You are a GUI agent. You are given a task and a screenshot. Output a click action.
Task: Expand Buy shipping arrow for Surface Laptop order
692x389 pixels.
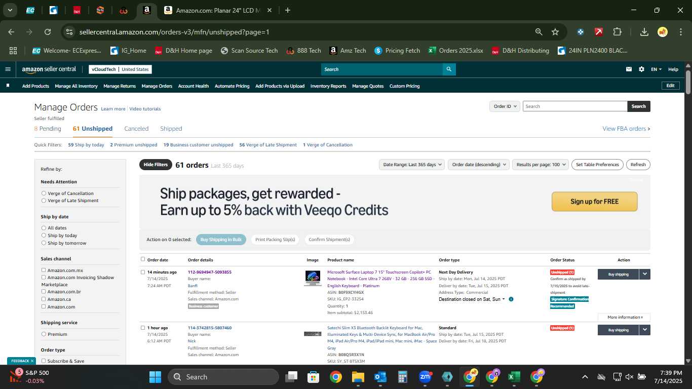click(644, 274)
